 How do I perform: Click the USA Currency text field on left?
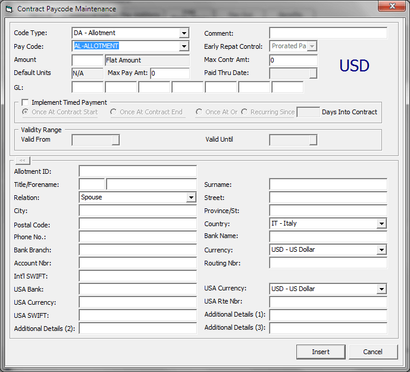[x=138, y=302]
